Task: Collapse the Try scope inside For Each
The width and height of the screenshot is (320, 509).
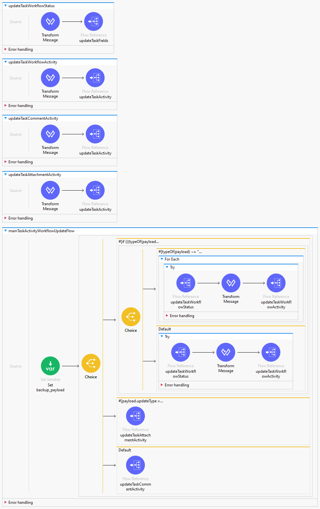Action: coord(167,267)
